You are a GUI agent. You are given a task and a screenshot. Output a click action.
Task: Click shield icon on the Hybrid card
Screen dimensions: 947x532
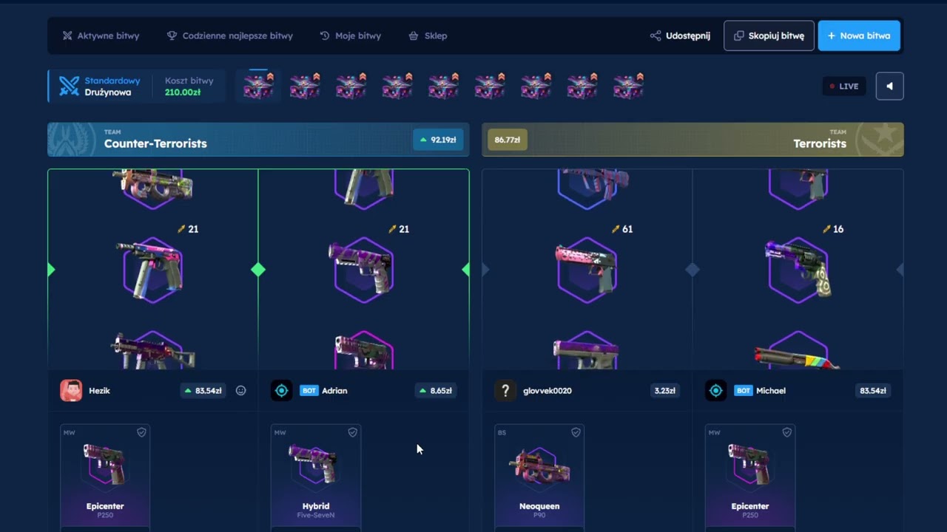[352, 432]
